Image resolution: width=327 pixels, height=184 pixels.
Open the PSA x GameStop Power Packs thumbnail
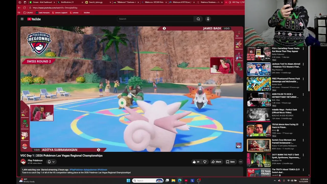[259, 54]
